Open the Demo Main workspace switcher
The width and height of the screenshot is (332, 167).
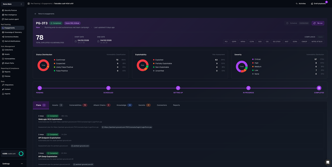pyautogui.click(x=12, y=4)
